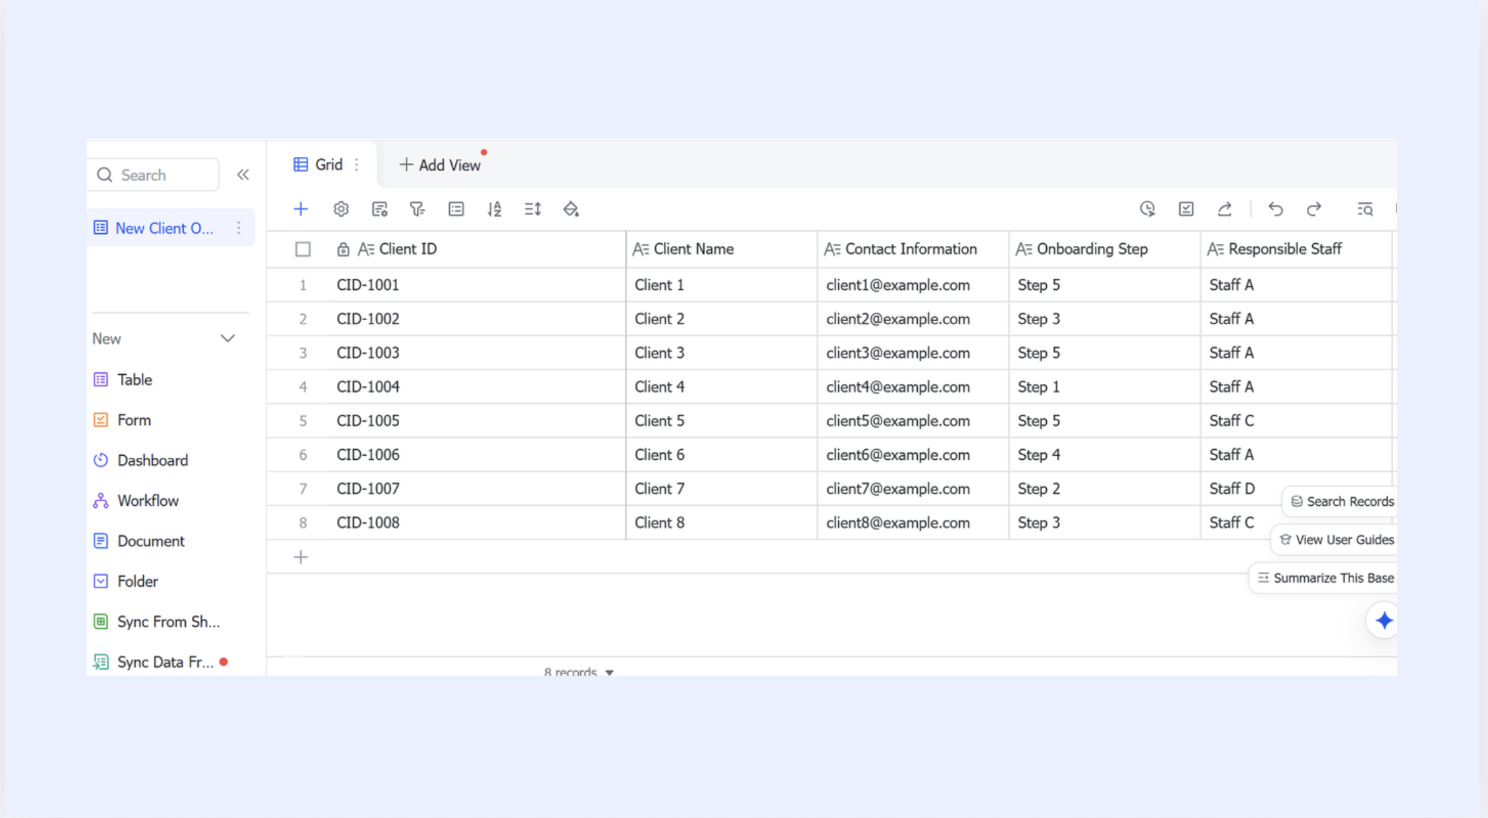Click Search Records button
The width and height of the screenshot is (1488, 818).
[1341, 501]
